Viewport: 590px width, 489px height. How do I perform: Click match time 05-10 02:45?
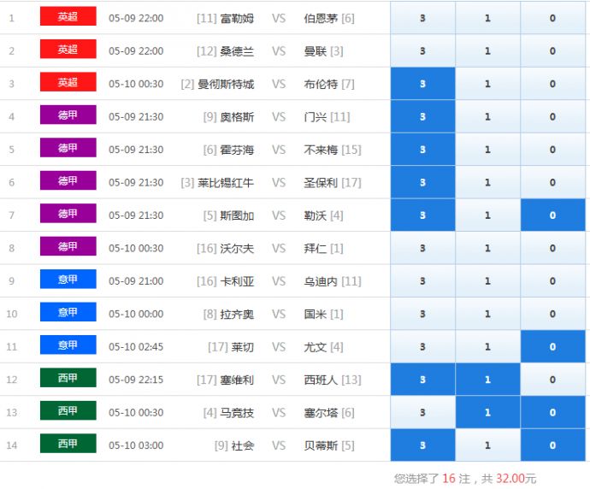point(136,347)
